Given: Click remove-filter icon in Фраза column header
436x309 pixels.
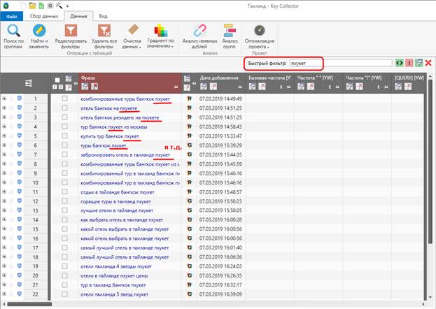Looking at the screenshot, I should [94, 87].
